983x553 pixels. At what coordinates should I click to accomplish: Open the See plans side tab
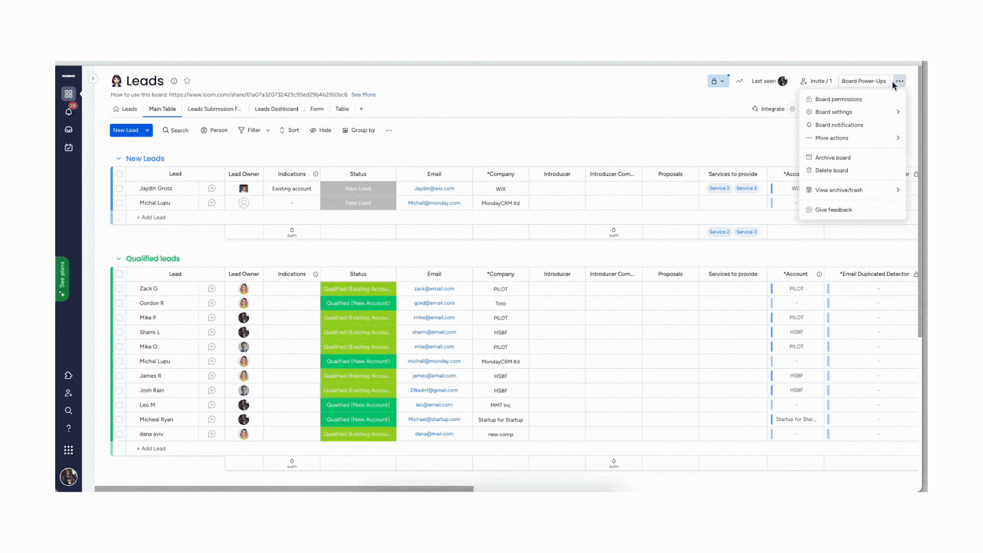pyautogui.click(x=62, y=279)
